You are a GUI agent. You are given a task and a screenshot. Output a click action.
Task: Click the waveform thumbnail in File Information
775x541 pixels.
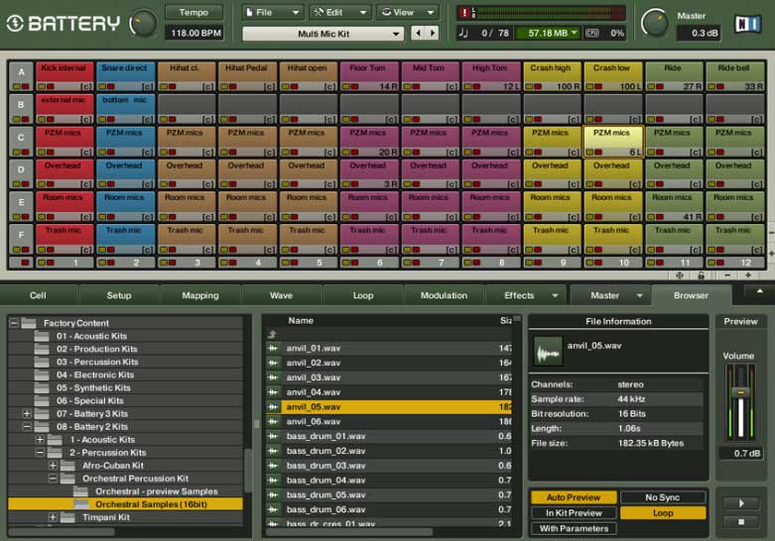pos(548,352)
